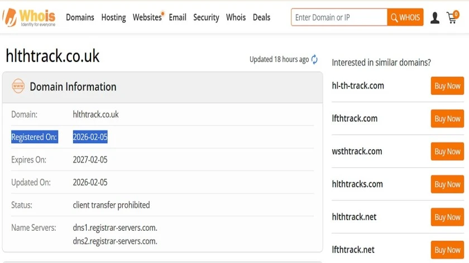Viewport: 469px width, 263px height.
Task: Click the www globe Domain Information icon
Action: [18, 86]
